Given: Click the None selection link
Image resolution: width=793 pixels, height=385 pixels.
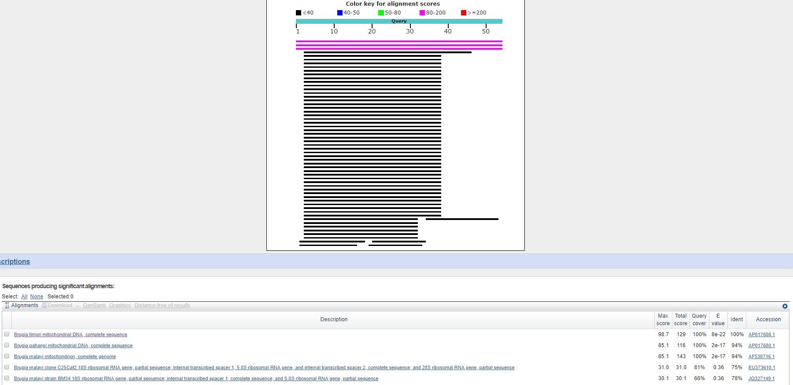Looking at the screenshot, I should (x=37, y=297).
